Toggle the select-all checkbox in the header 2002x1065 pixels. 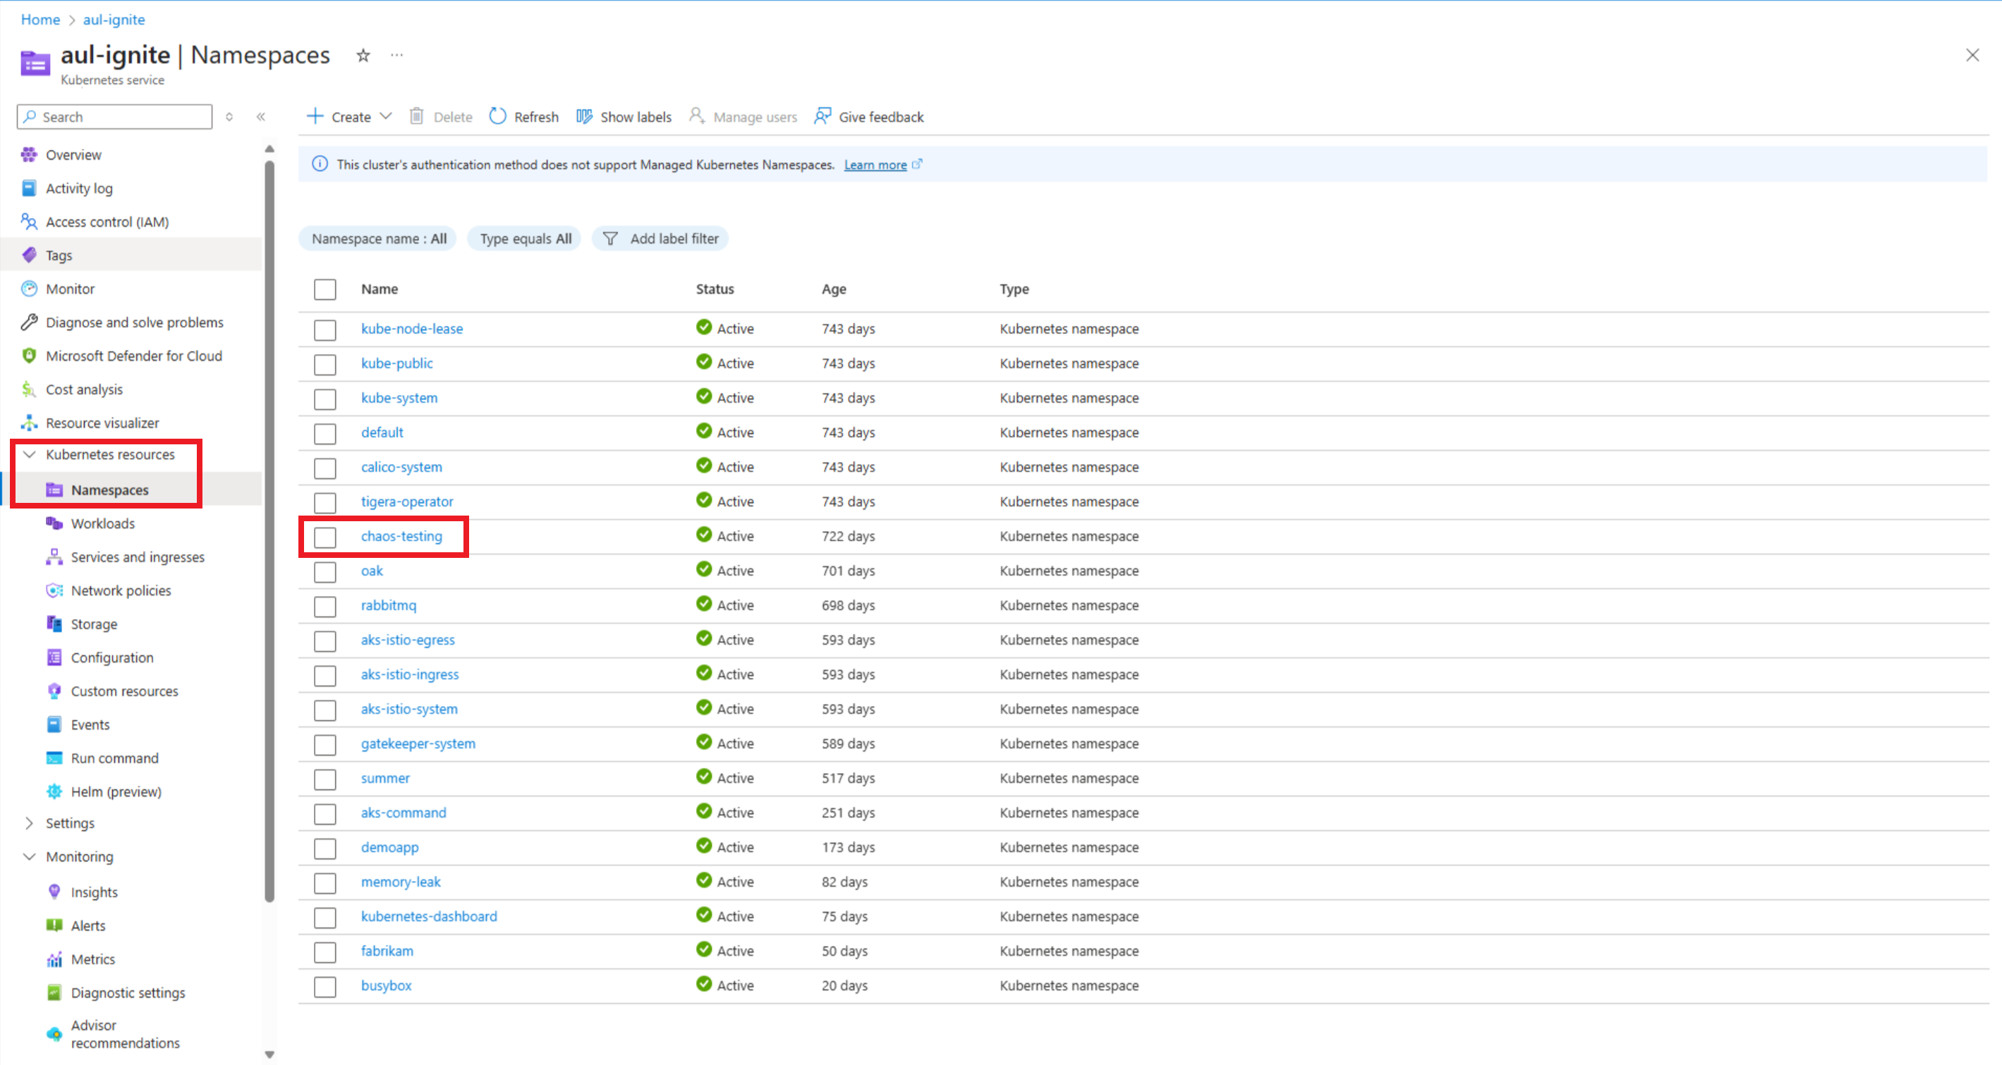click(325, 290)
